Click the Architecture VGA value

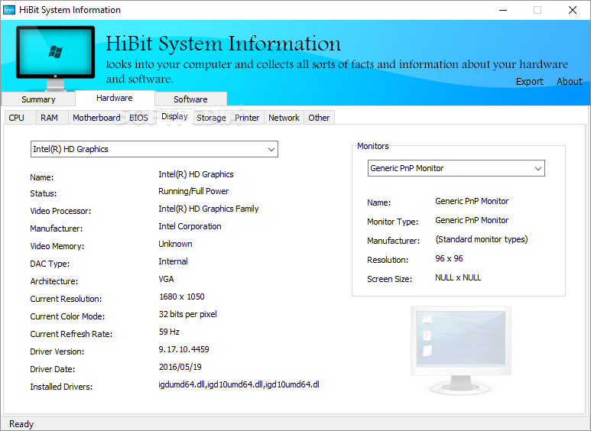click(x=166, y=279)
